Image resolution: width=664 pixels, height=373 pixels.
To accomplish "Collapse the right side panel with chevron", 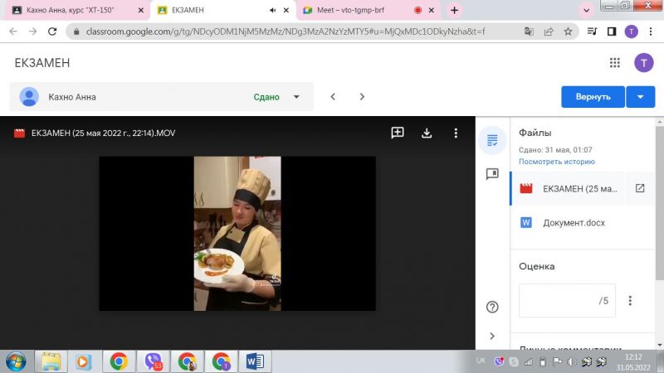I will (492, 336).
